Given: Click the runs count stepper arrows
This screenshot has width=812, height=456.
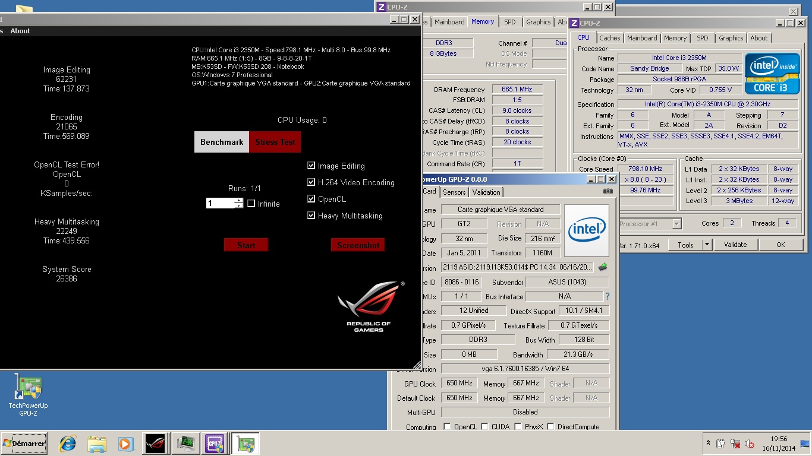Looking at the screenshot, I should [238, 203].
